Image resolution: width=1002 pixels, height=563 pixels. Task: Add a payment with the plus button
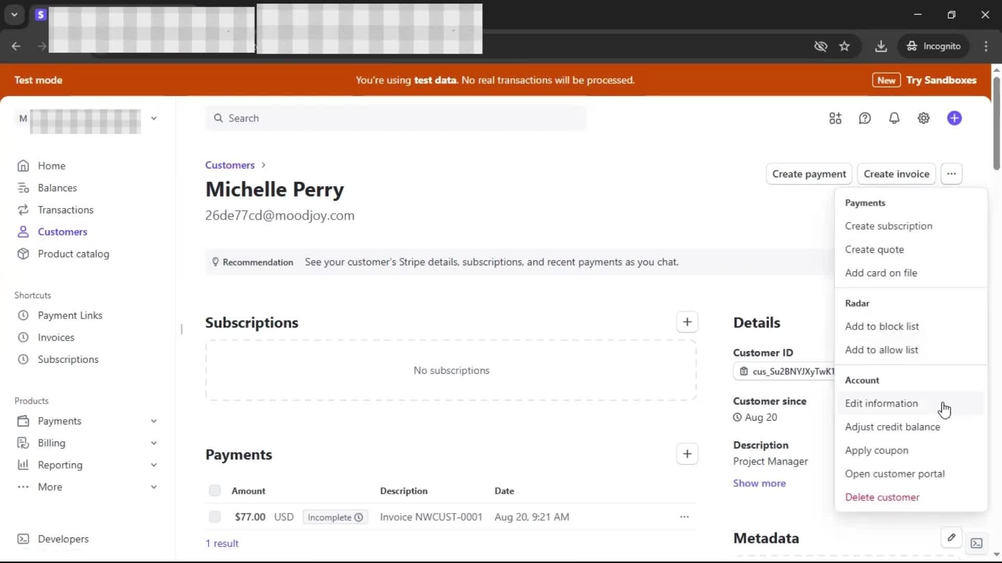coord(687,454)
